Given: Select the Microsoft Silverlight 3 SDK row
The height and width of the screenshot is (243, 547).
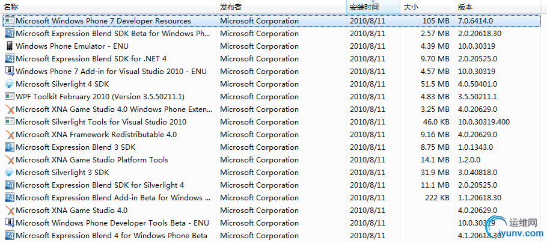Looking at the screenshot, I should click(273, 172).
